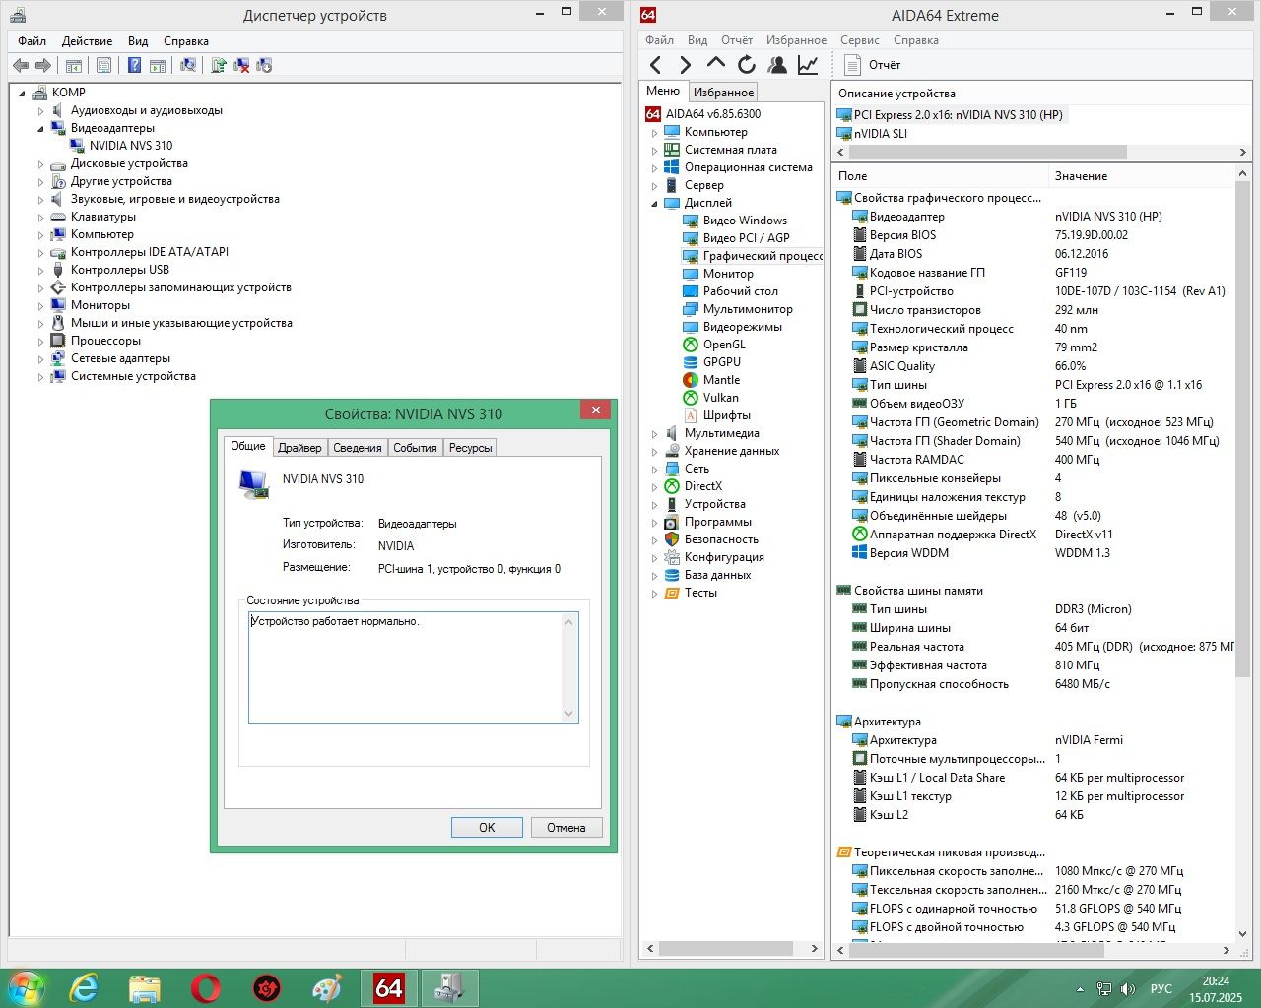Confirm properties dialog with OK
The image size is (1261, 1008).
(487, 828)
